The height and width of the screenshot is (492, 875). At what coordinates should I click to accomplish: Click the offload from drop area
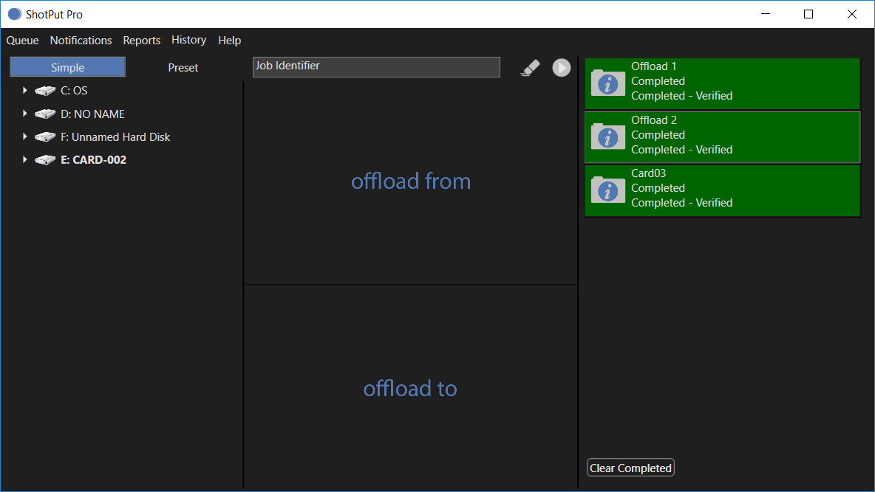[x=411, y=182]
